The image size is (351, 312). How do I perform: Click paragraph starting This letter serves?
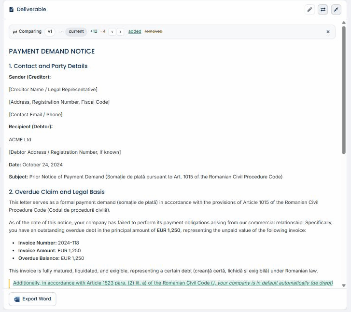(x=163, y=206)
